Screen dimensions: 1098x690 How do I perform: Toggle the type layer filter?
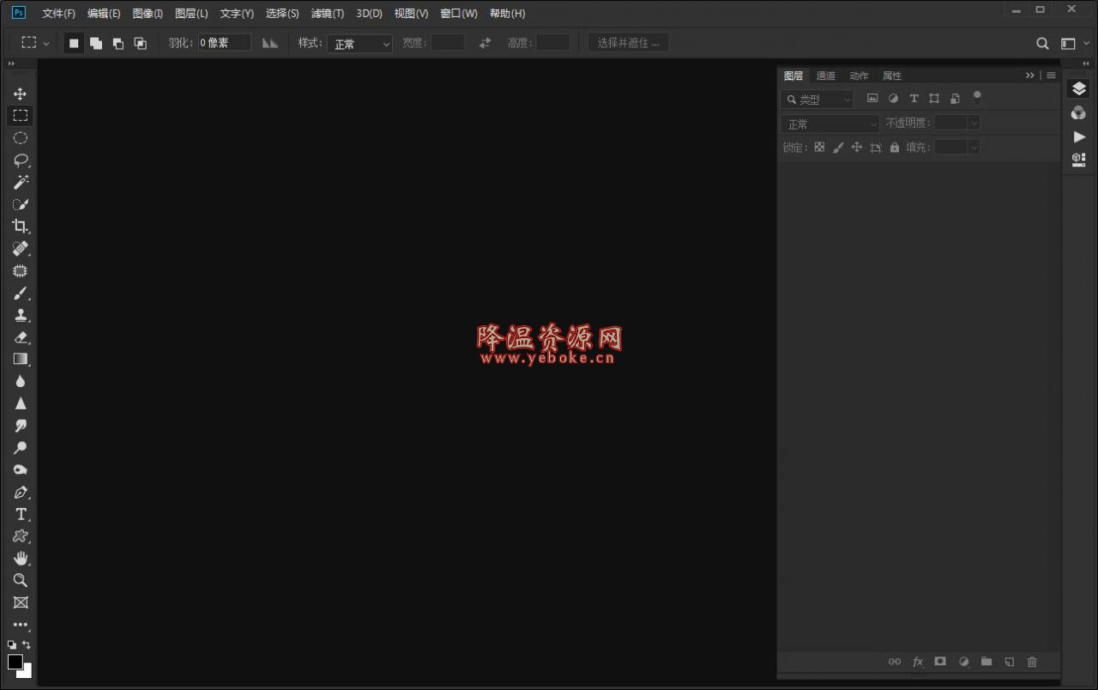[x=914, y=99]
